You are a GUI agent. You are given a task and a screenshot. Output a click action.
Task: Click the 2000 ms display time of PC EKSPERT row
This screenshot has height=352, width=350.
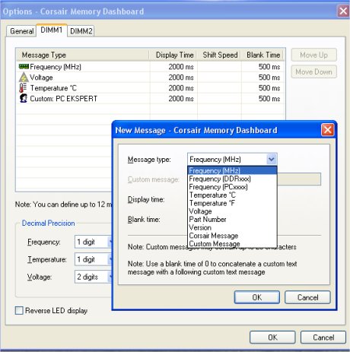pyautogui.click(x=181, y=99)
